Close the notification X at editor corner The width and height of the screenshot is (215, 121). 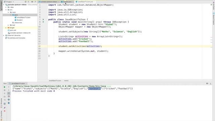[x=211, y=5]
